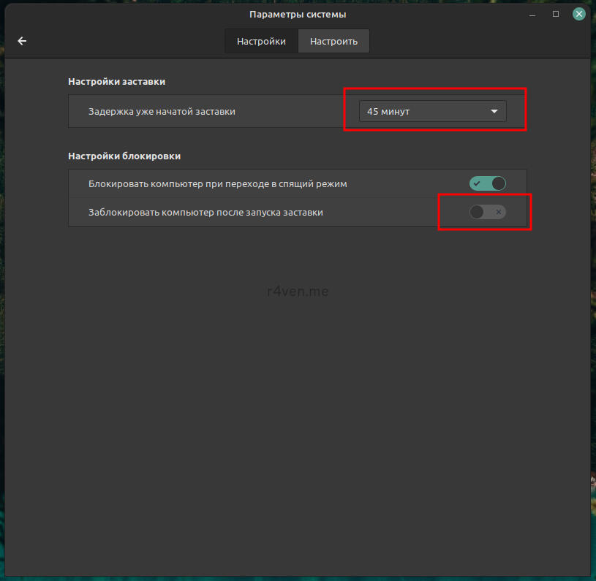Click the dropdown arrow beside 45 минут

(x=494, y=112)
